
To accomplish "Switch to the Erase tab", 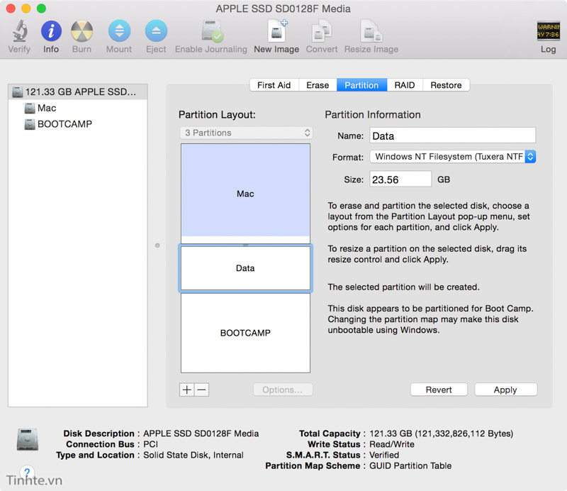I will tap(318, 85).
